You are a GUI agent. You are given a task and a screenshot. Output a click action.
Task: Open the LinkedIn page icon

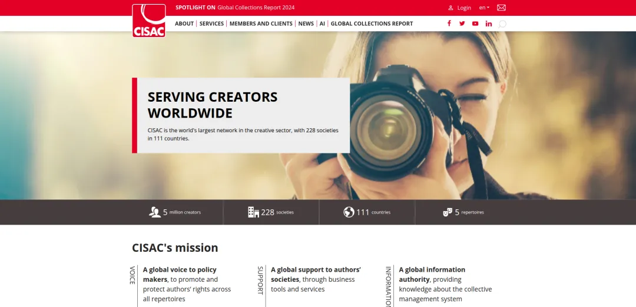[x=489, y=24]
